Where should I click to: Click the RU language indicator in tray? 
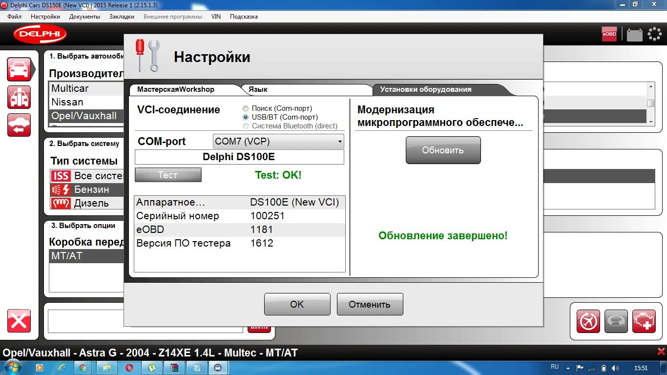(555, 367)
